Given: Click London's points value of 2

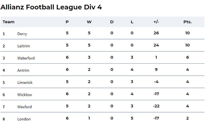Looking at the screenshot, I should pos(187,118).
